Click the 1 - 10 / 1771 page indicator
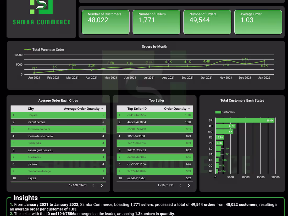288x216 pixels. click(165, 185)
